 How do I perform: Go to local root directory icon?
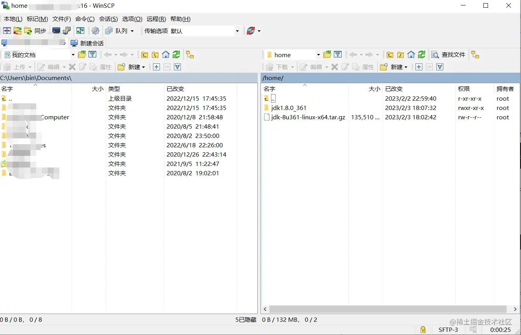(155, 55)
